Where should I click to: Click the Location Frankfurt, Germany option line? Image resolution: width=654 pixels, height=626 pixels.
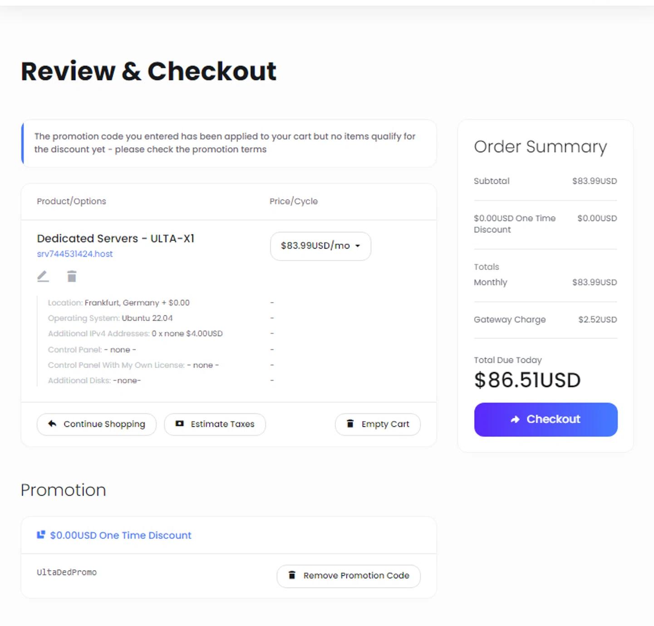[x=119, y=303]
